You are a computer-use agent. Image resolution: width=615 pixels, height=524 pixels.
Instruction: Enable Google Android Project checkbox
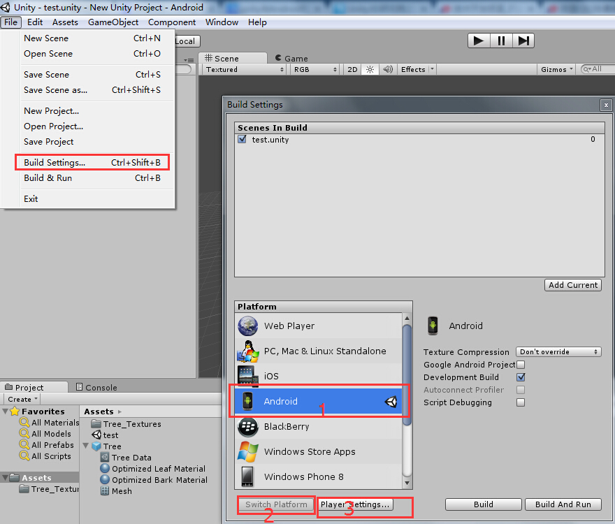tap(521, 365)
